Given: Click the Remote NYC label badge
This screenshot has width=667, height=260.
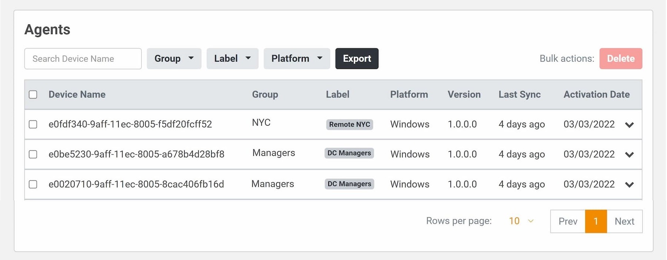Looking at the screenshot, I should click(349, 124).
